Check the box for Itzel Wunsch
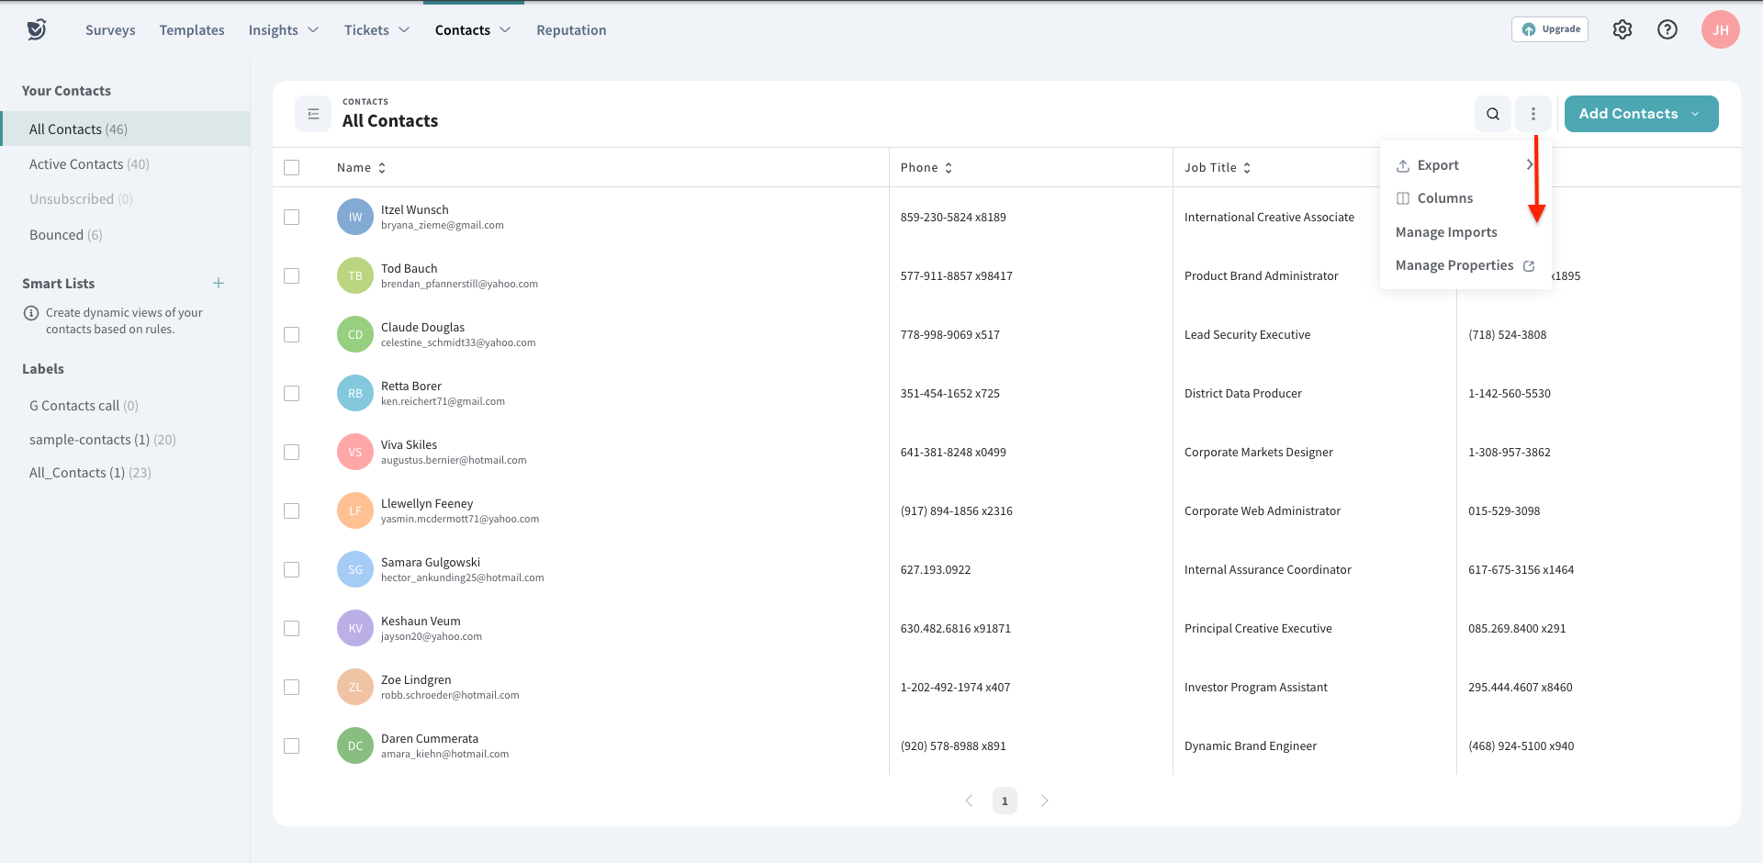The image size is (1763, 863). tap(292, 218)
